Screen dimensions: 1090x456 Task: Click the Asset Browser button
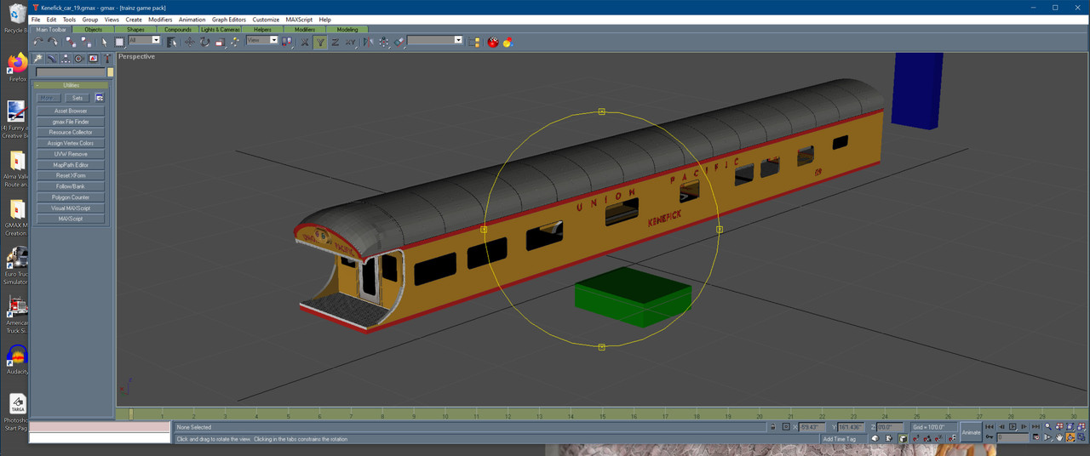[x=72, y=111]
